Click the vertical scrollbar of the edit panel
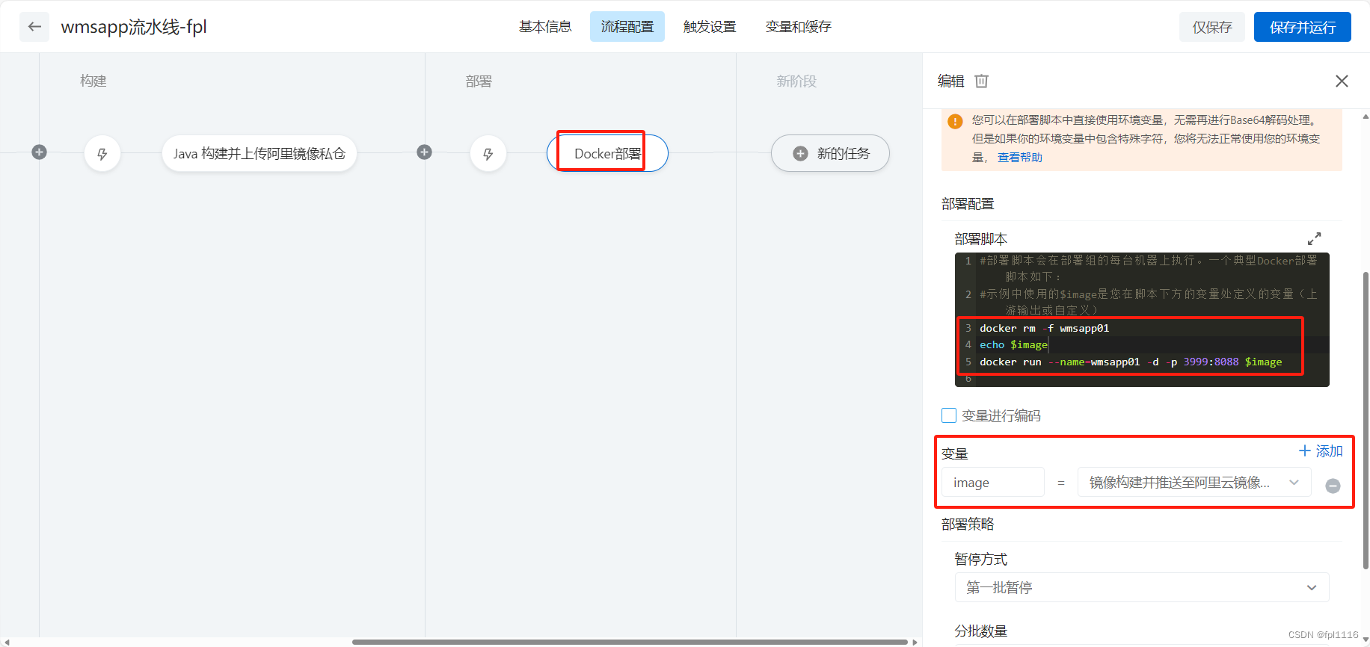 (1366, 421)
